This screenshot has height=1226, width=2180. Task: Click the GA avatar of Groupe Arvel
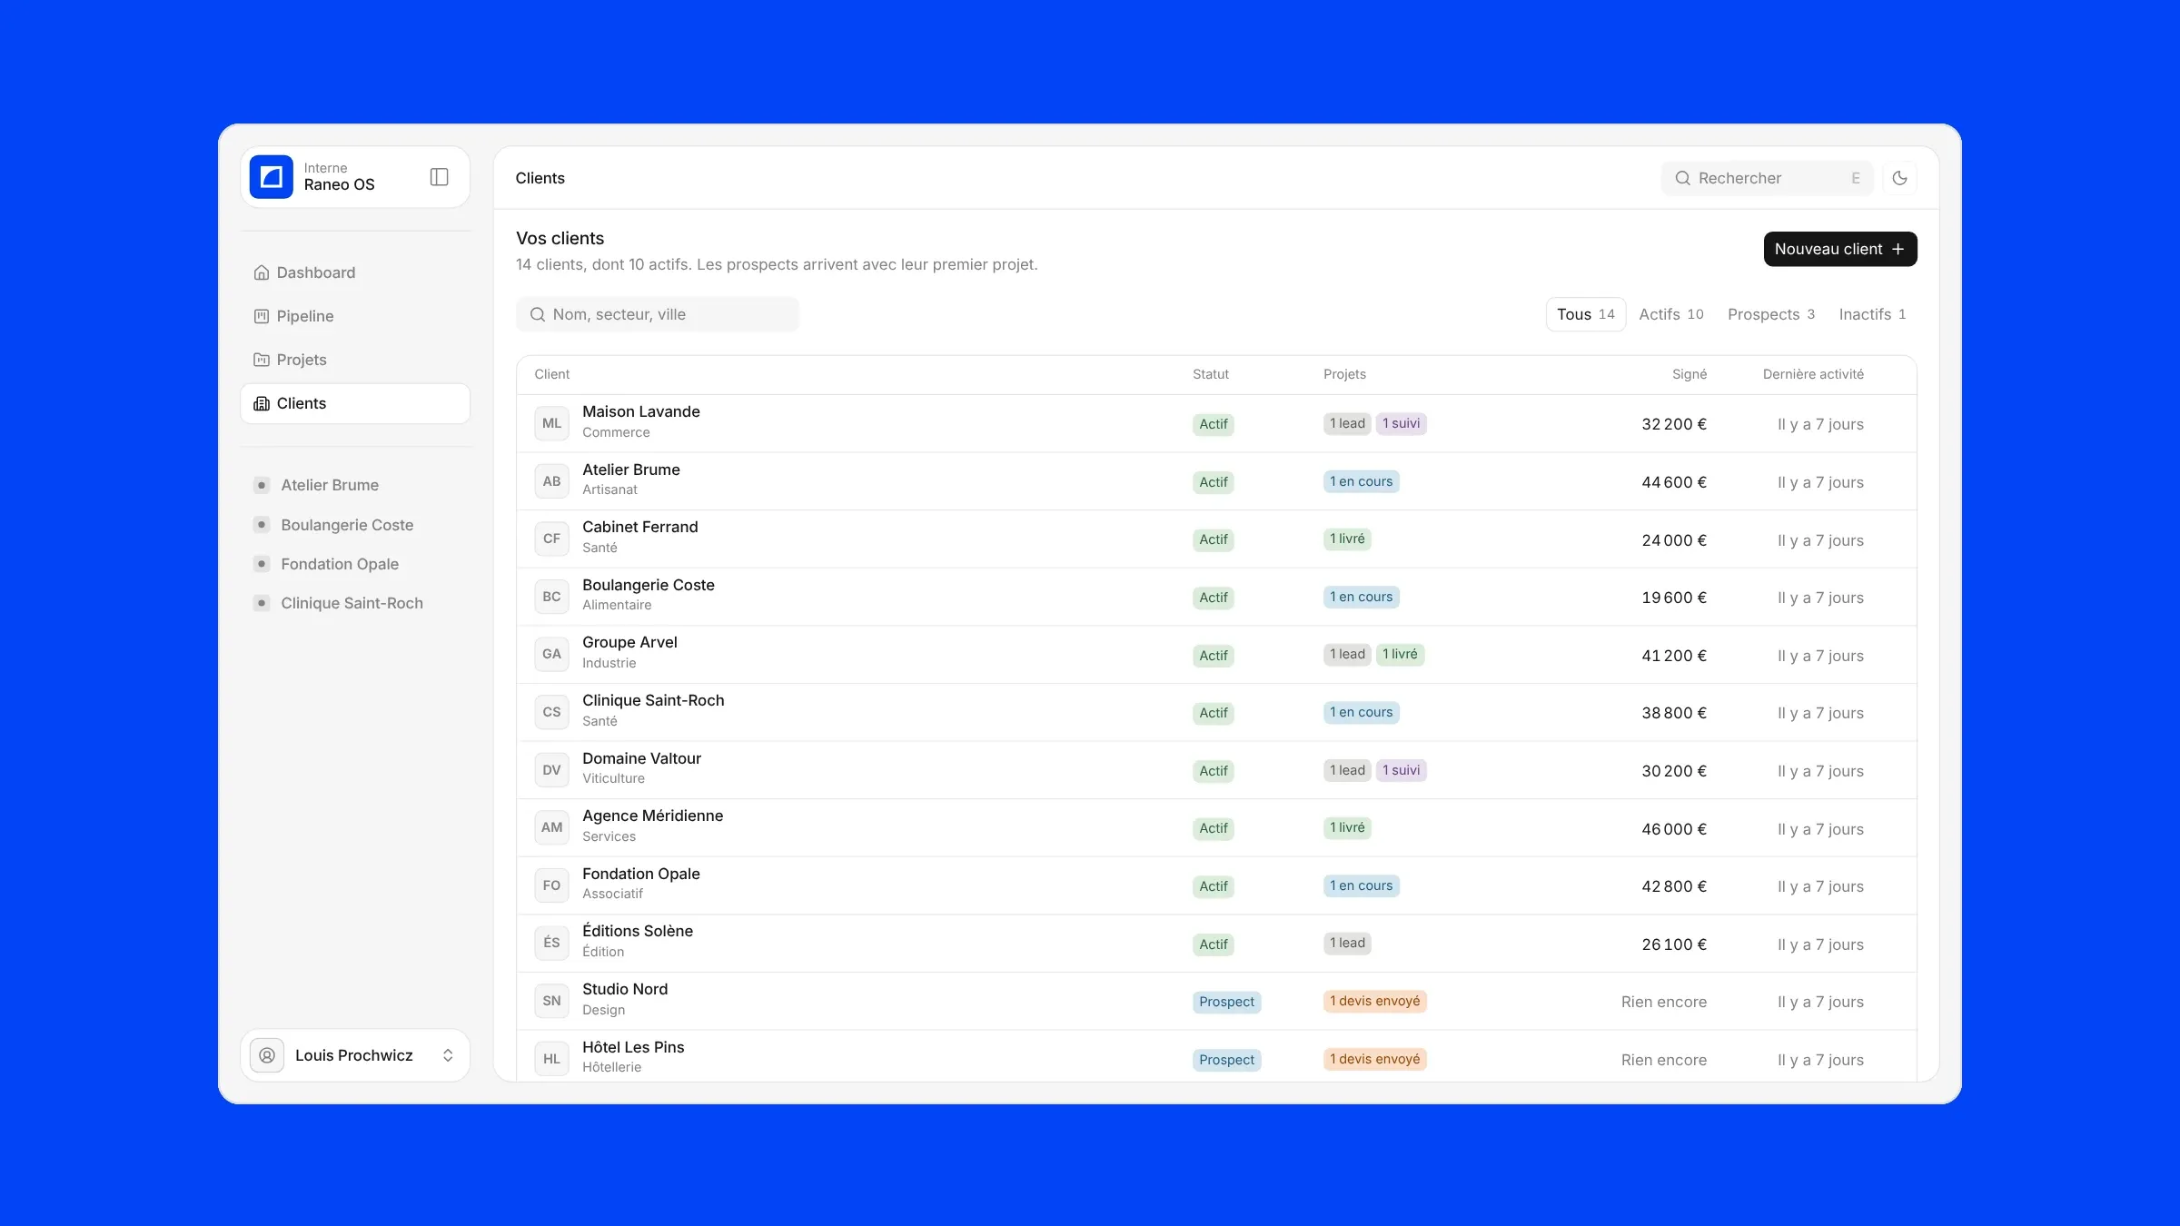[x=551, y=654]
